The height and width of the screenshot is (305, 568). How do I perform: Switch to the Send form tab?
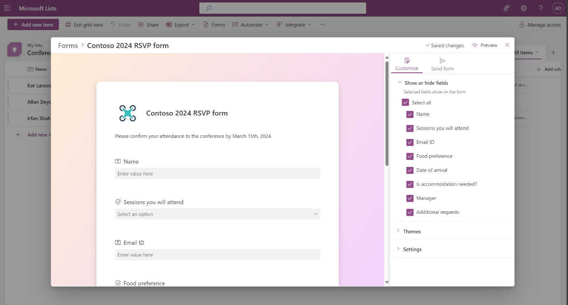[442, 65]
